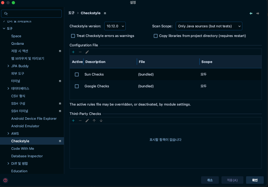268x187 pixels.
Task: Click 도구 in the breadcrumb
Action: coord(71,13)
